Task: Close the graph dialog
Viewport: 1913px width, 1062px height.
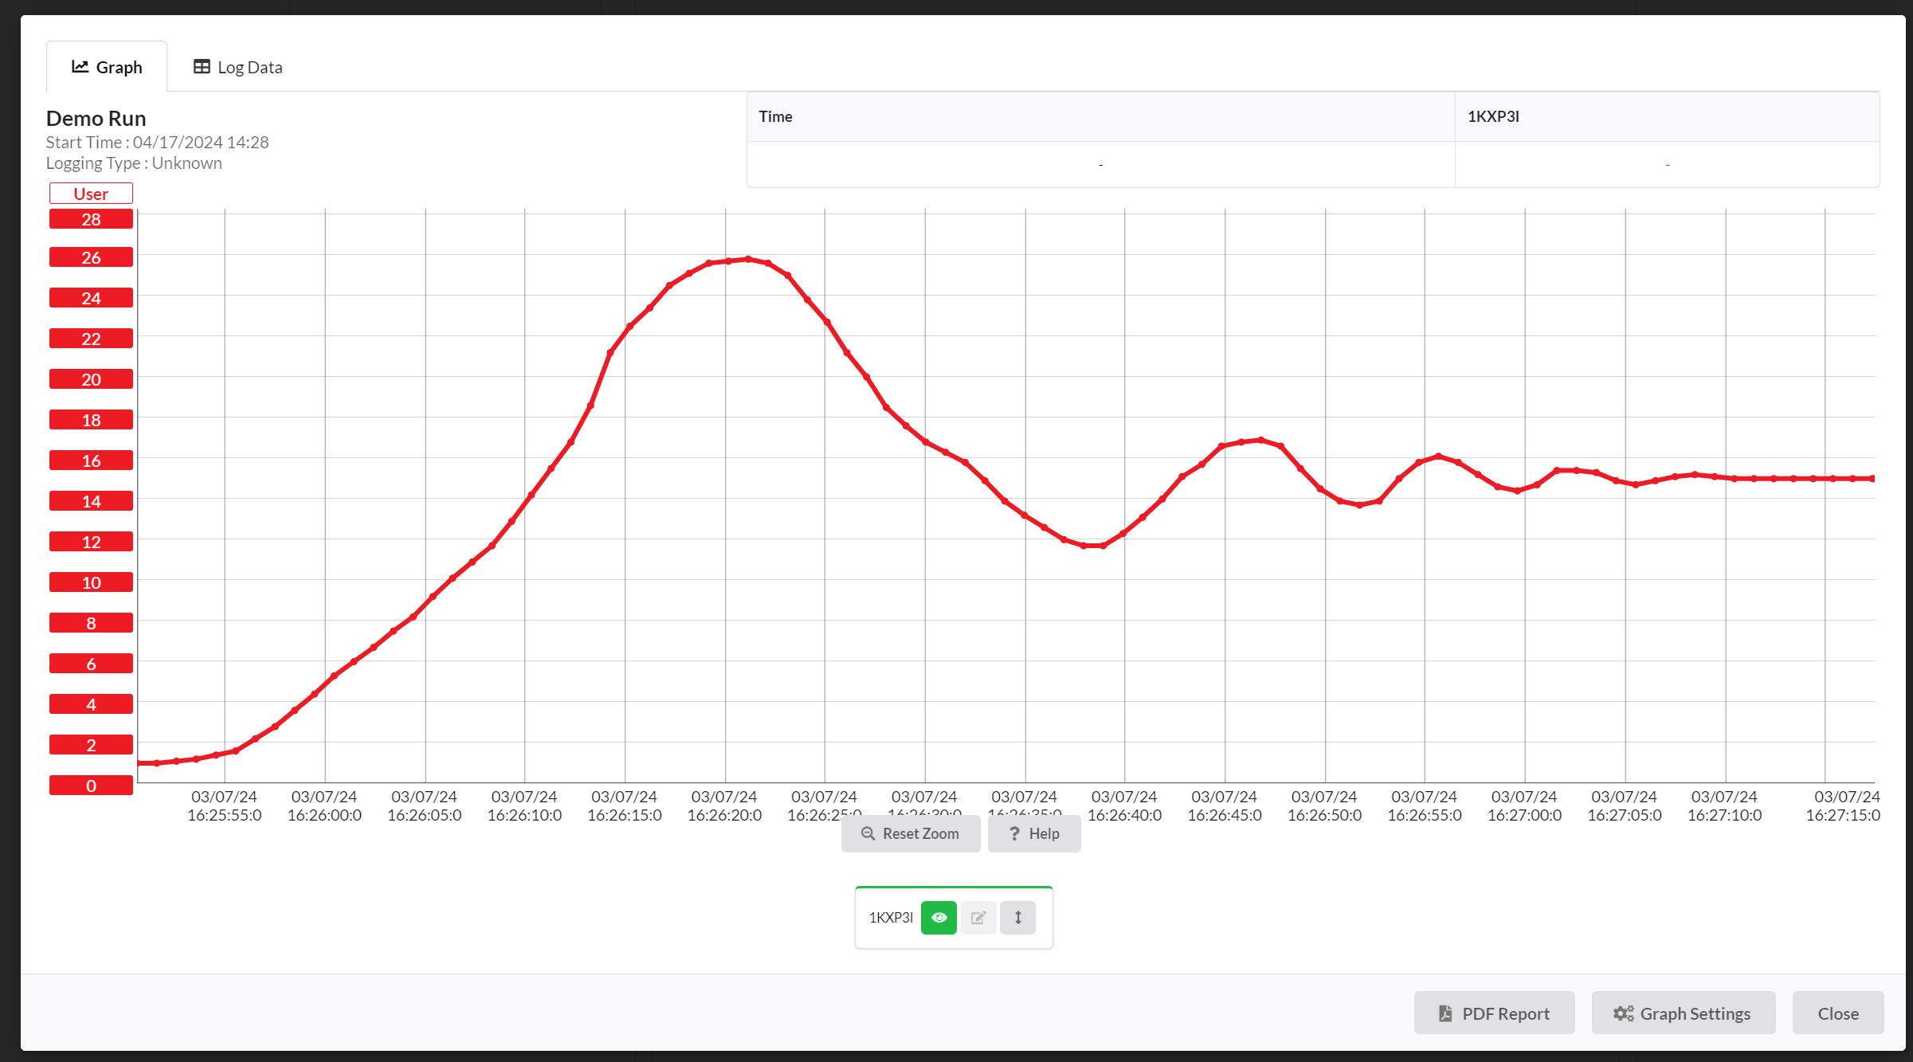Action: pos(1837,1013)
